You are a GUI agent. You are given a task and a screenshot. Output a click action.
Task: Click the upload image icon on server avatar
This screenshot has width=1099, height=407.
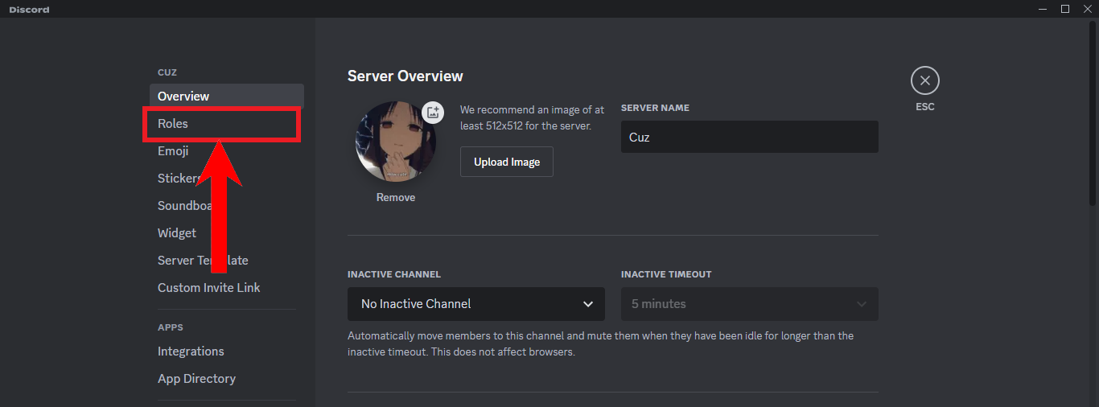click(433, 113)
